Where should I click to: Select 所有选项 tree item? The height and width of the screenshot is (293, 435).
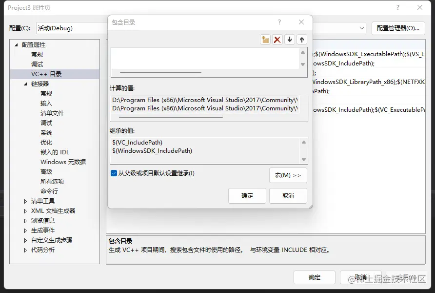point(52,181)
